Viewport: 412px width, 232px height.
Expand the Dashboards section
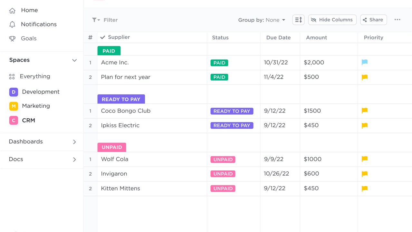(x=74, y=142)
